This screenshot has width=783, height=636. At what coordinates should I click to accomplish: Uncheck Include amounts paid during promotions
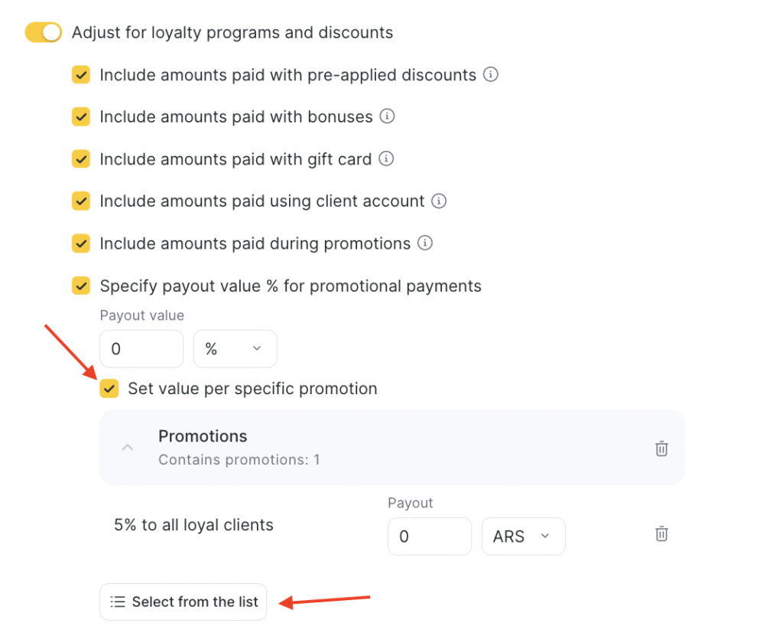click(81, 243)
